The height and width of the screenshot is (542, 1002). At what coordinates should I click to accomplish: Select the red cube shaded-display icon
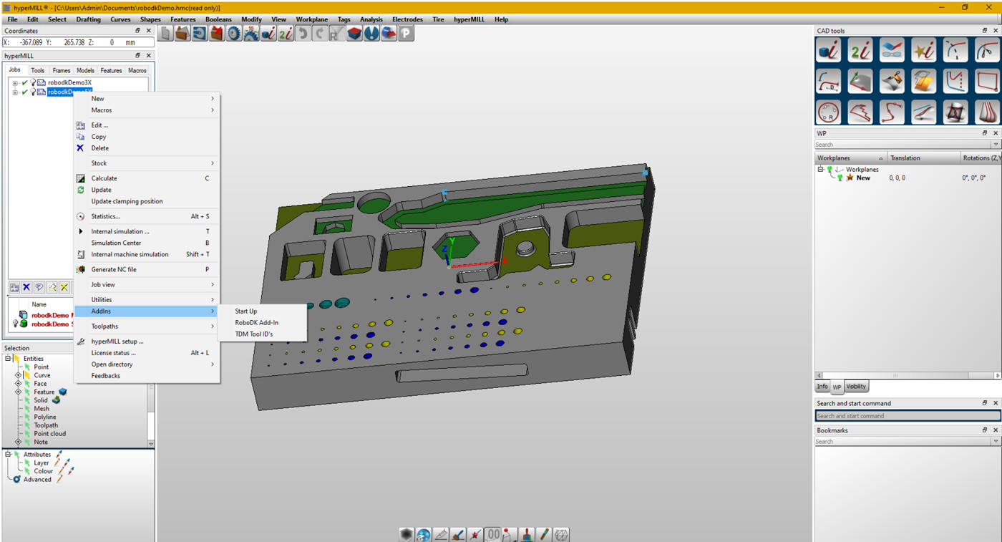coord(354,34)
